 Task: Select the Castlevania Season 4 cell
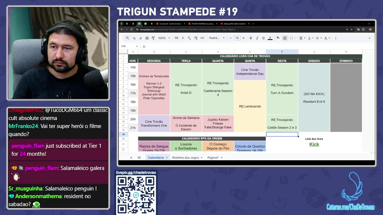[218, 89]
